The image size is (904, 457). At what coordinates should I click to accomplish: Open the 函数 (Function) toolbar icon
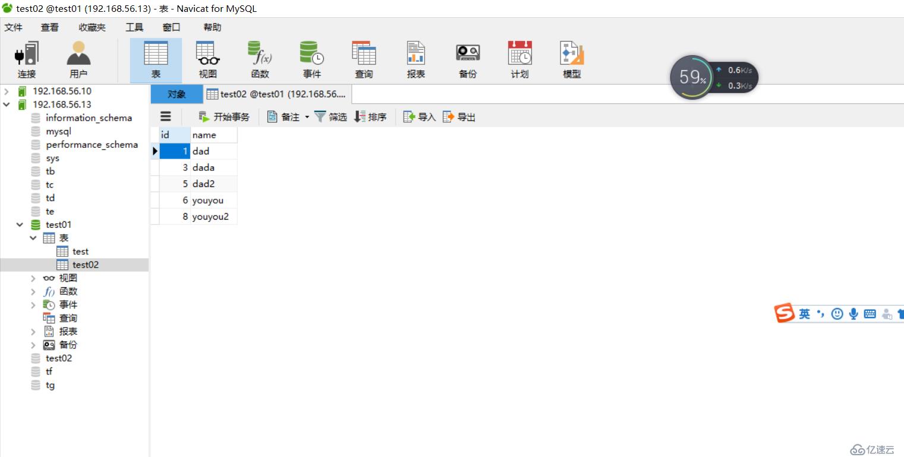260,60
